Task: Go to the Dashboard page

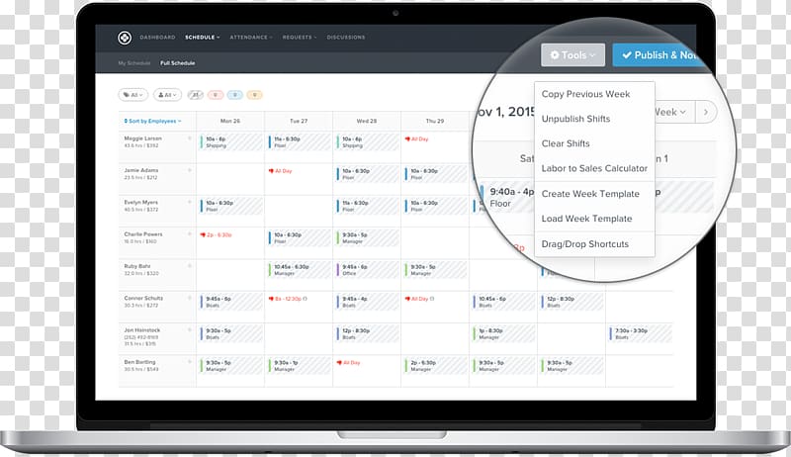Action: [157, 38]
